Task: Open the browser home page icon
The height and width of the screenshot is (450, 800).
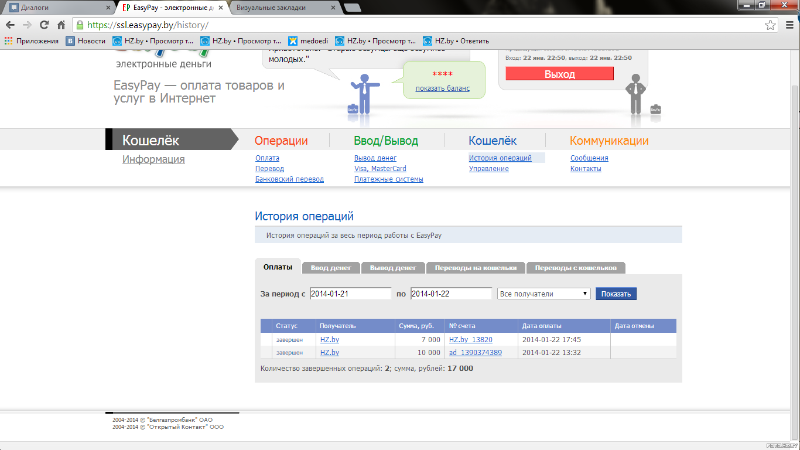Action: point(61,25)
